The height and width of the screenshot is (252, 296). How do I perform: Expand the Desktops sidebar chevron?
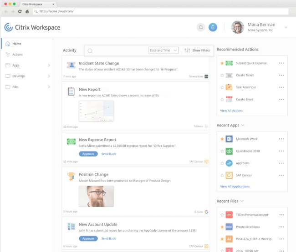pos(49,76)
